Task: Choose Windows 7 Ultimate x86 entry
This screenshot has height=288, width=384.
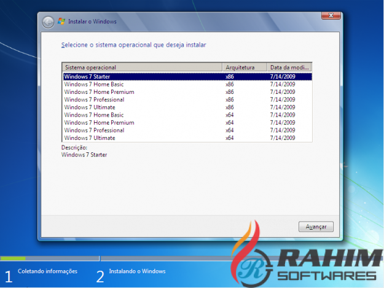Action: coord(187,107)
